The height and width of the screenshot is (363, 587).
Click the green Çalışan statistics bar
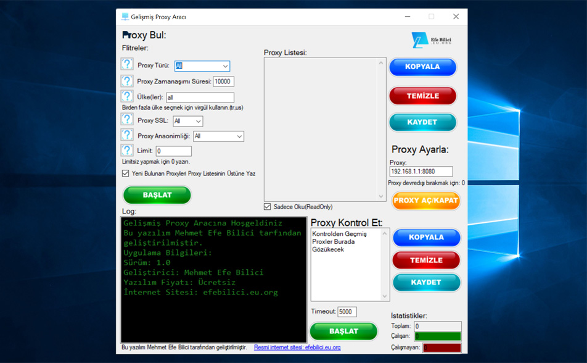tap(437, 336)
